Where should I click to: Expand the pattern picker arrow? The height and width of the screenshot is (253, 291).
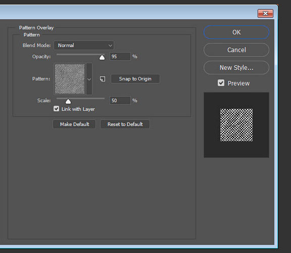pyautogui.click(x=89, y=79)
